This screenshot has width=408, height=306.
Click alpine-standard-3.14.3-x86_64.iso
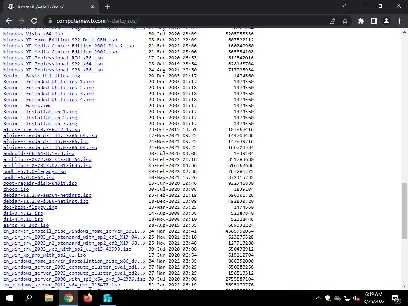(x=50, y=135)
